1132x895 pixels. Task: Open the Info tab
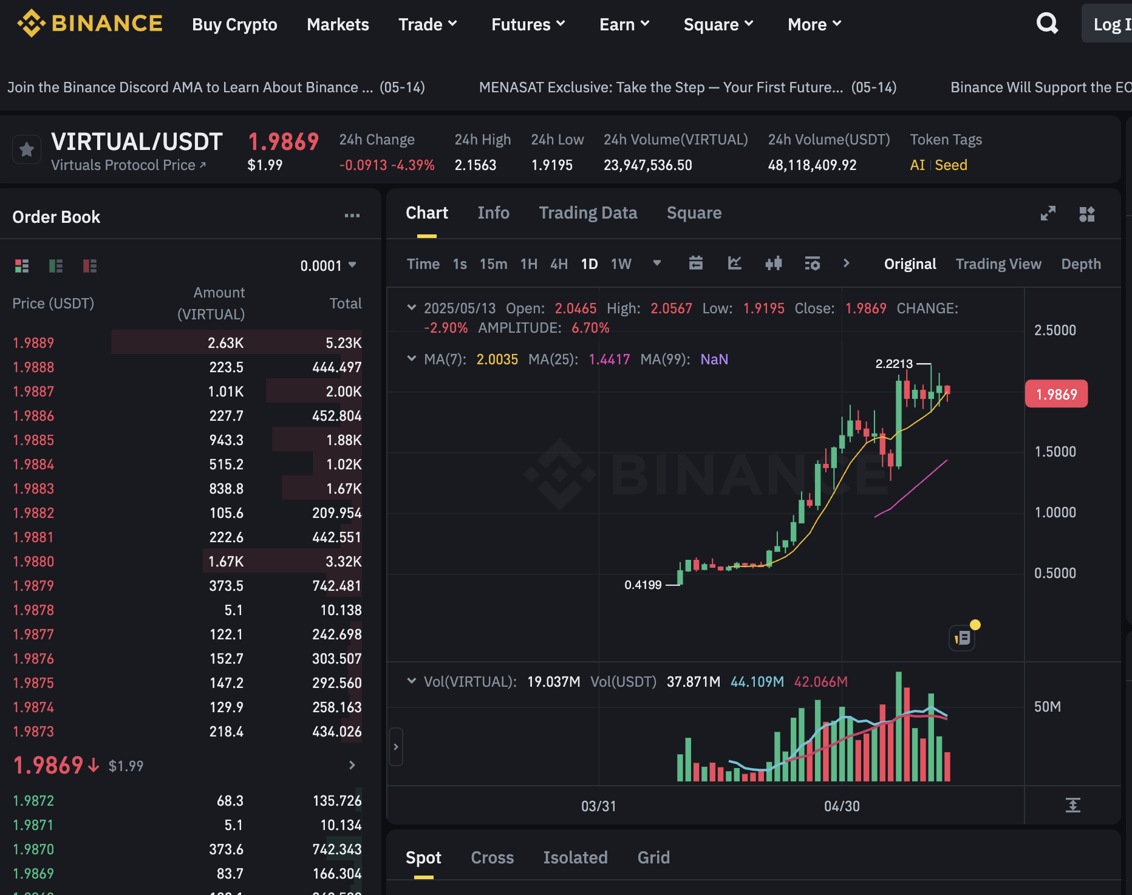(x=493, y=213)
